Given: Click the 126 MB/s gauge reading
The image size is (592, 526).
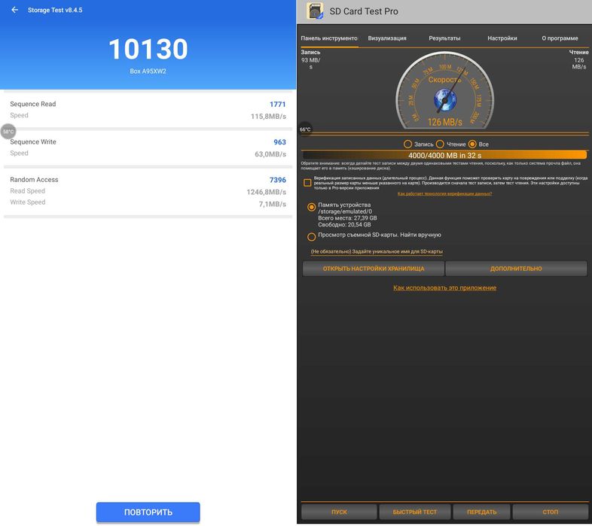Looking at the screenshot, I should 445,122.
